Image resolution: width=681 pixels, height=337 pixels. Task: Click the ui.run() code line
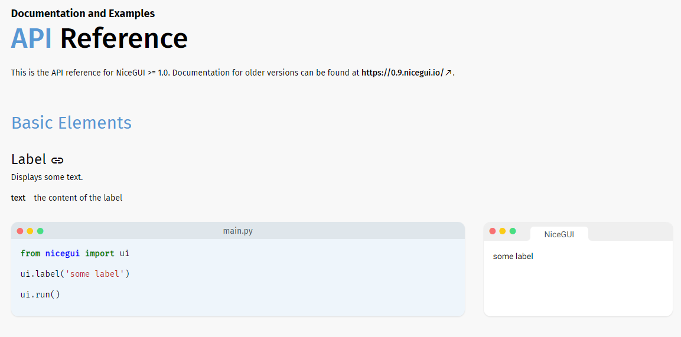pos(40,295)
